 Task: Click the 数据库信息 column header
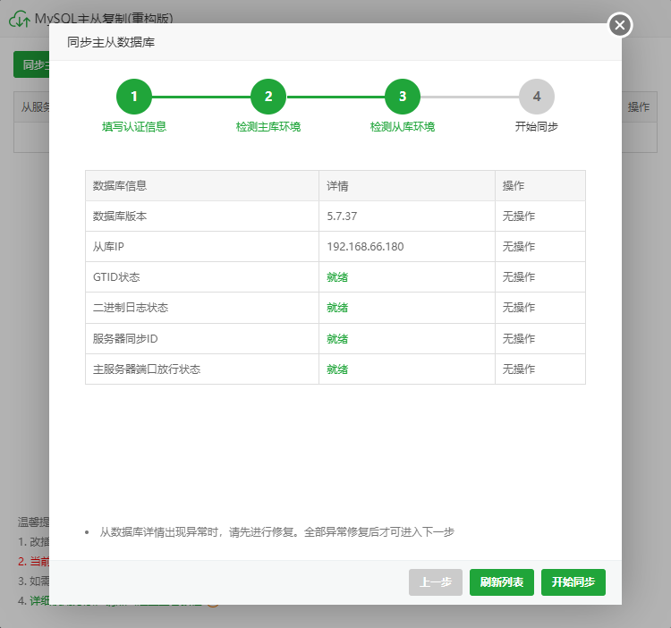point(120,186)
